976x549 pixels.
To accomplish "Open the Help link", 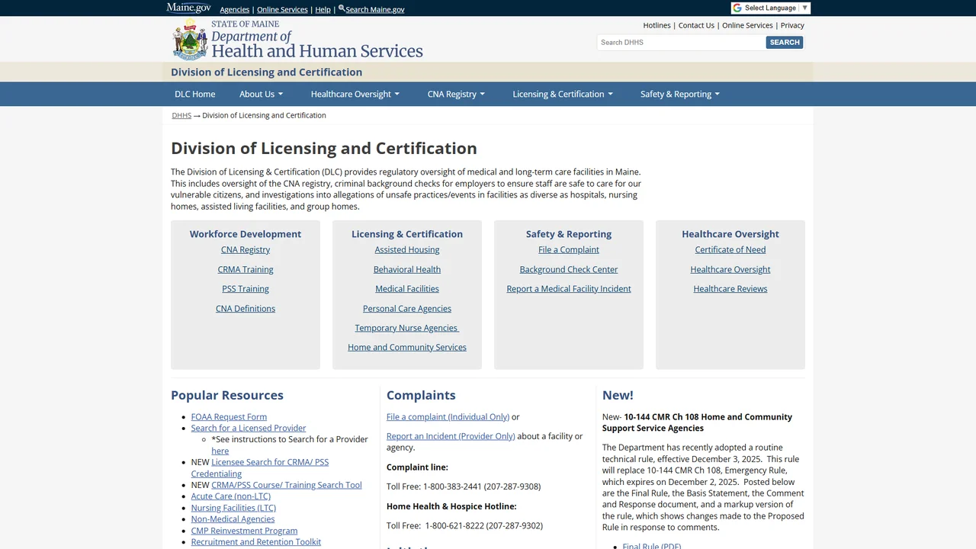I will (x=323, y=9).
